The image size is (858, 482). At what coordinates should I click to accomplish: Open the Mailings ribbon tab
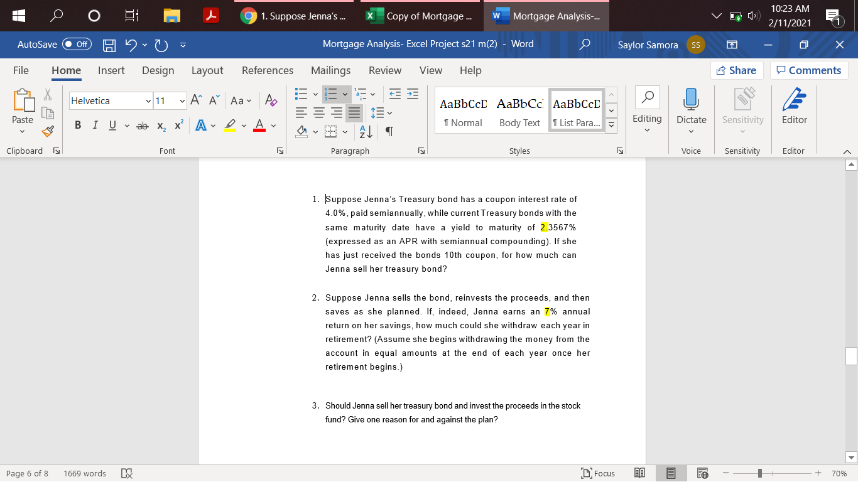330,70
